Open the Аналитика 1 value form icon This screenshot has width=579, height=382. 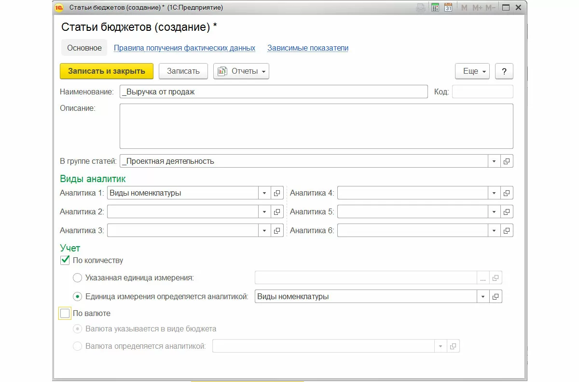(277, 193)
